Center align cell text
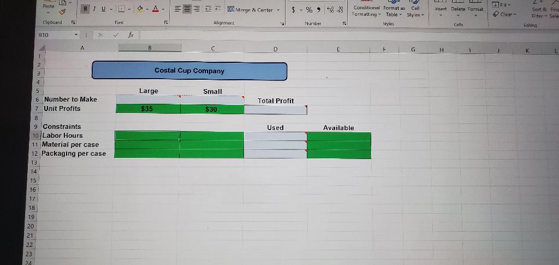Image resolution: width=559 pixels, height=265 pixels. (x=187, y=10)
